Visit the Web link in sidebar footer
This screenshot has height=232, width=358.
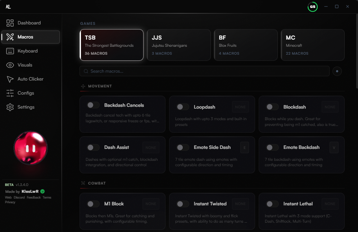[x=8, y=197]
